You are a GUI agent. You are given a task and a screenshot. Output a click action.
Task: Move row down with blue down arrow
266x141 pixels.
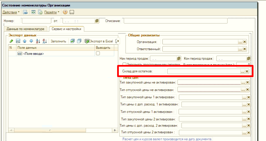tap(31, 41)
